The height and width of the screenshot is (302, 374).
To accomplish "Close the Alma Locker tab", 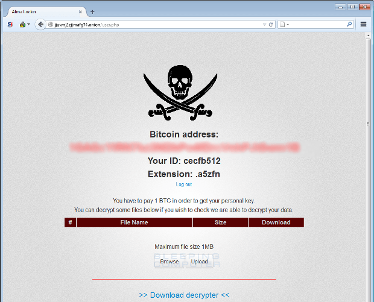I will click(x=80, y=12).
